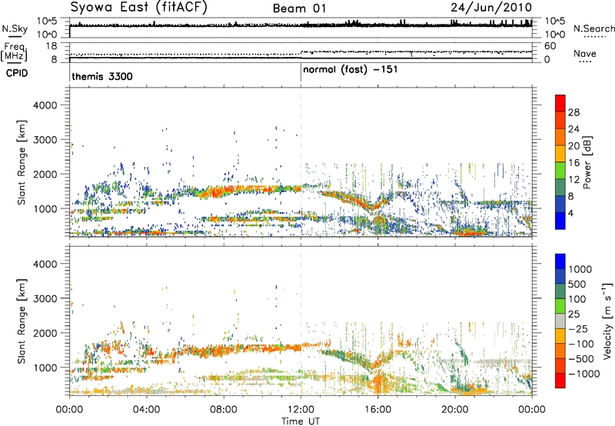Click the '16:00' time tick label
This screenshot has width=615, height=426.
[377, 410]
